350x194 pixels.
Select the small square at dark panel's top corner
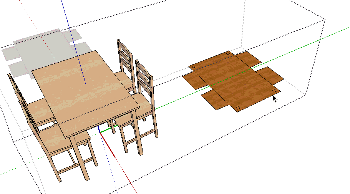coord(228,53)
